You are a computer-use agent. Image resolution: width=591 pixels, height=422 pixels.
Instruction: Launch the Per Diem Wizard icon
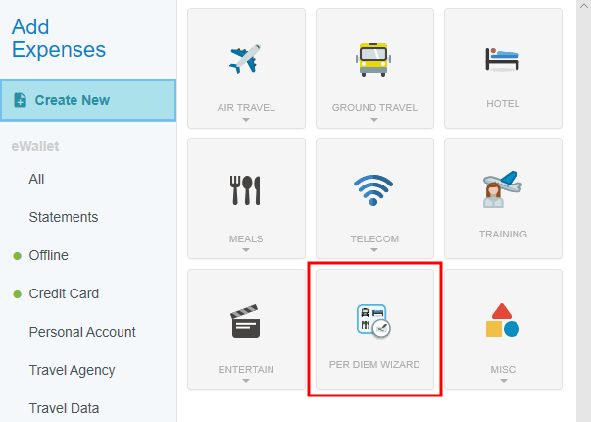pyautogui.click(x=374, y=321)
